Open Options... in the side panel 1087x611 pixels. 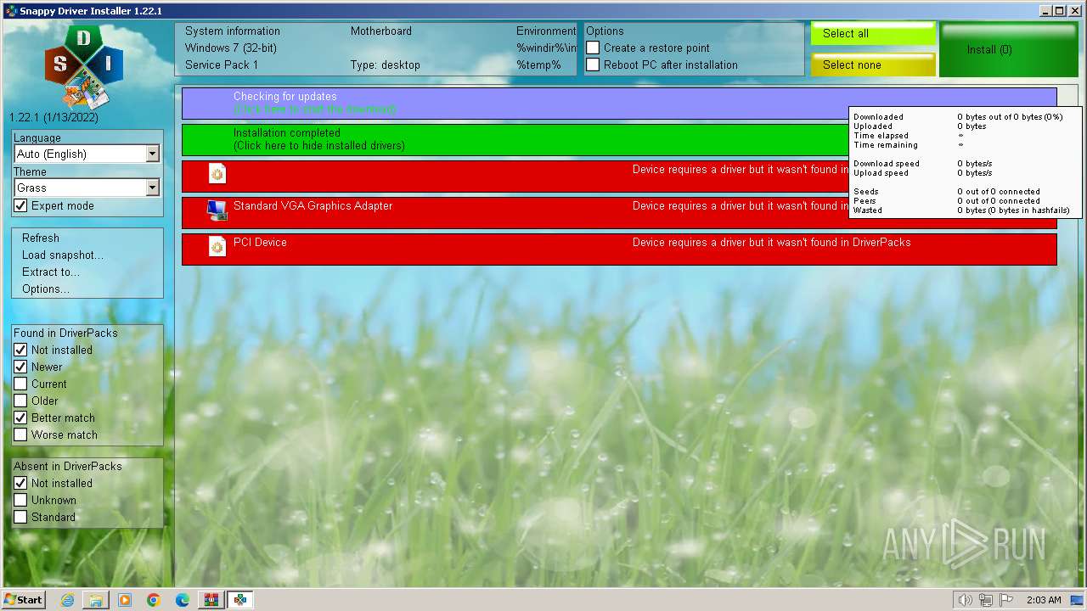tap(46, 289)
